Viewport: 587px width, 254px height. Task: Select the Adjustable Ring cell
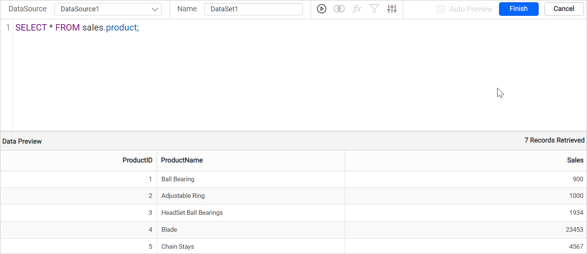(x=183, y=196)
